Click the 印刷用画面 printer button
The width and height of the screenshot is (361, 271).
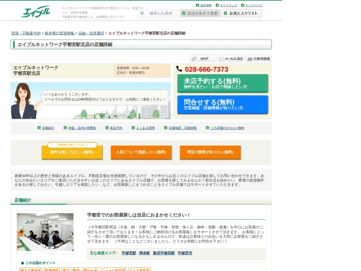[259, 59]
